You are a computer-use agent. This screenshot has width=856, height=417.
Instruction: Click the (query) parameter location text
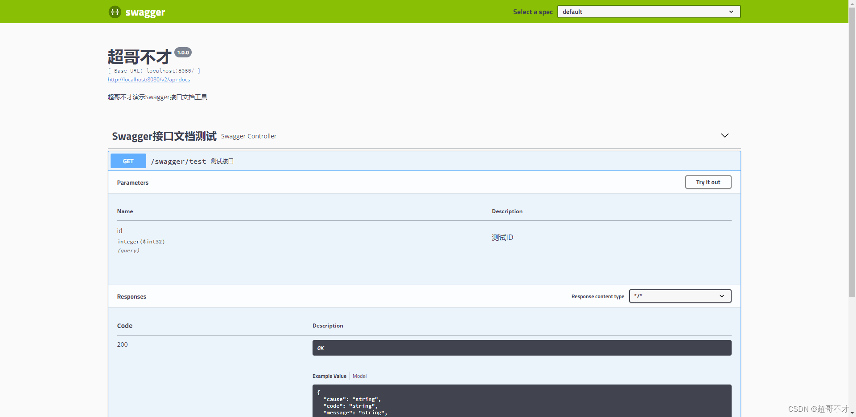tap(128, 251)
